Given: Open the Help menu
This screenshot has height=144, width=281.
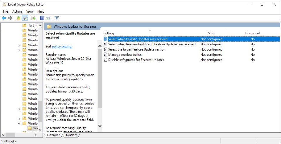Looking at the screenshot, I should point(41,11).
